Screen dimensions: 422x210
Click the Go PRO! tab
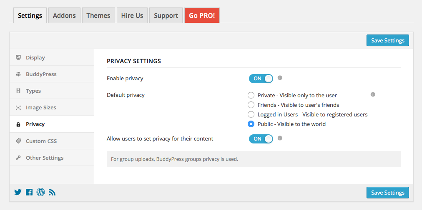point(202,15)
